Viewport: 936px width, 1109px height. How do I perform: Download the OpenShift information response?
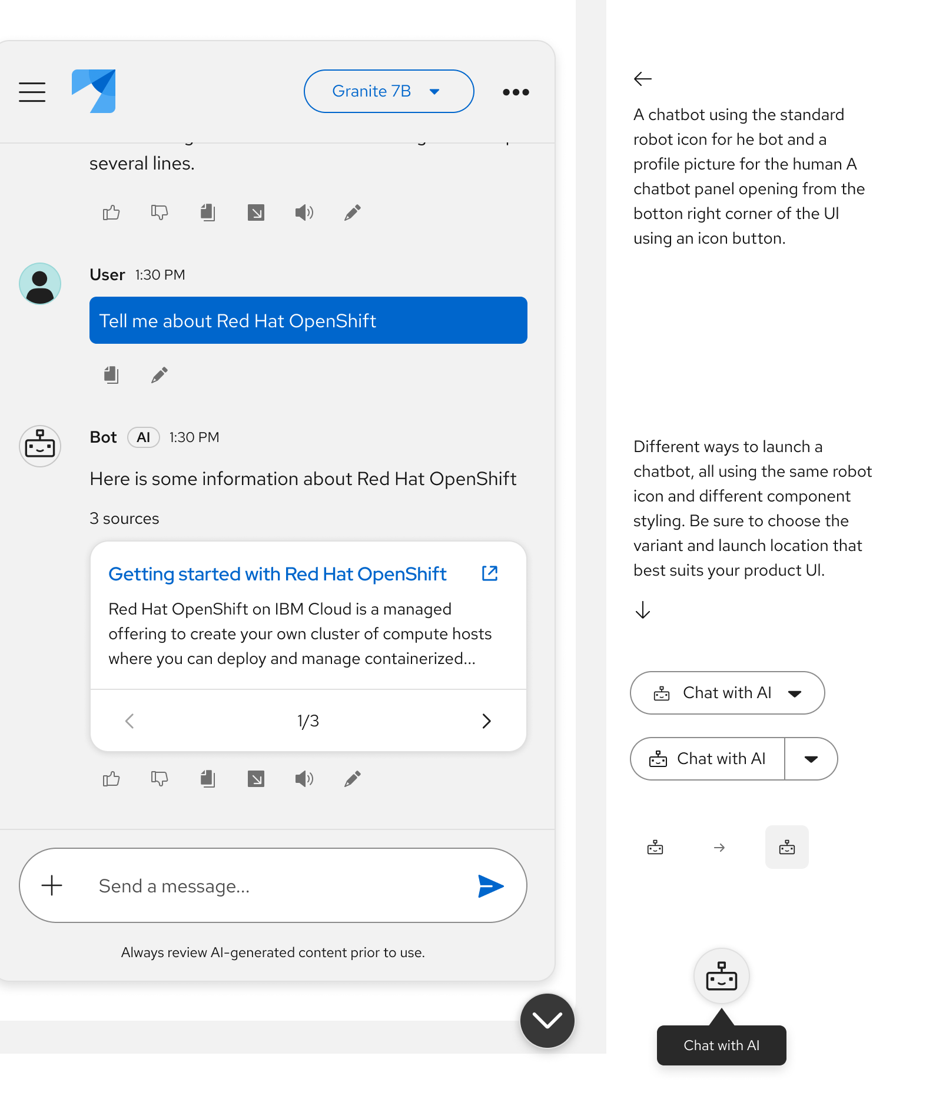256,779
